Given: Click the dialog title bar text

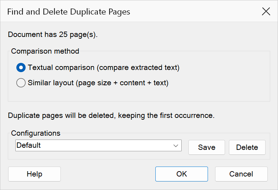Looking at the screenshot, I should pos(69,12).
